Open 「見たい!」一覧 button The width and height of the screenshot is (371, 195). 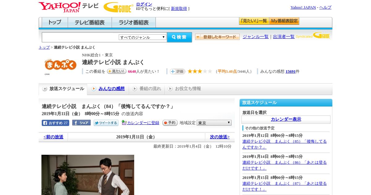pyautogui.click(x=254, y=21)
